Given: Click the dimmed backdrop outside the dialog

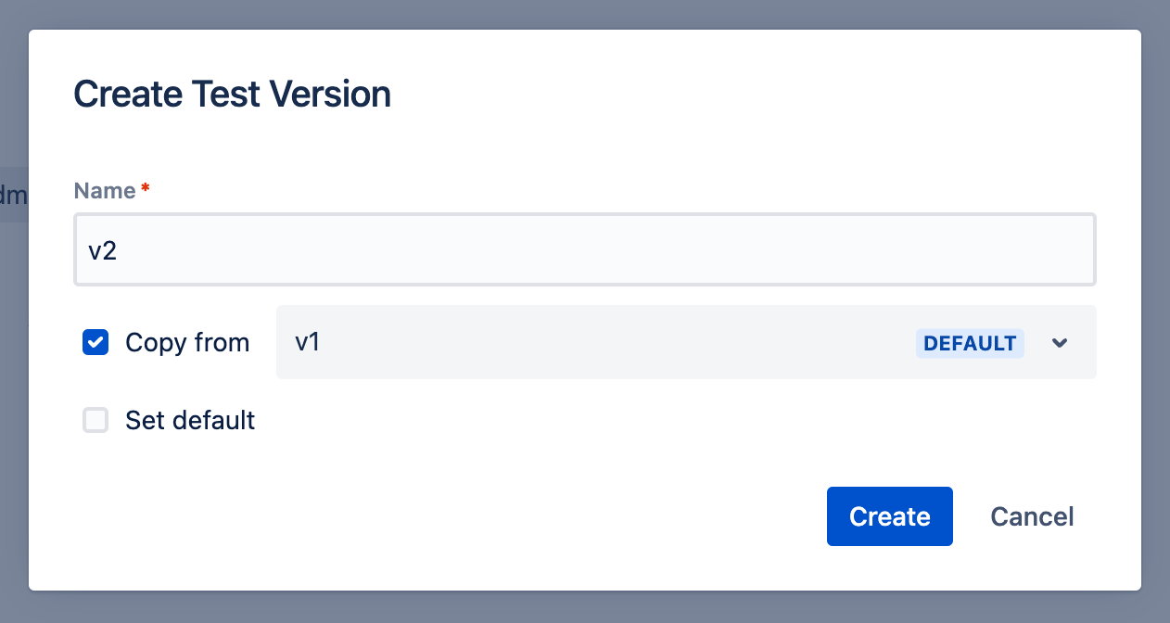Looking at the screenshot, I should click(x=585, y=606).
